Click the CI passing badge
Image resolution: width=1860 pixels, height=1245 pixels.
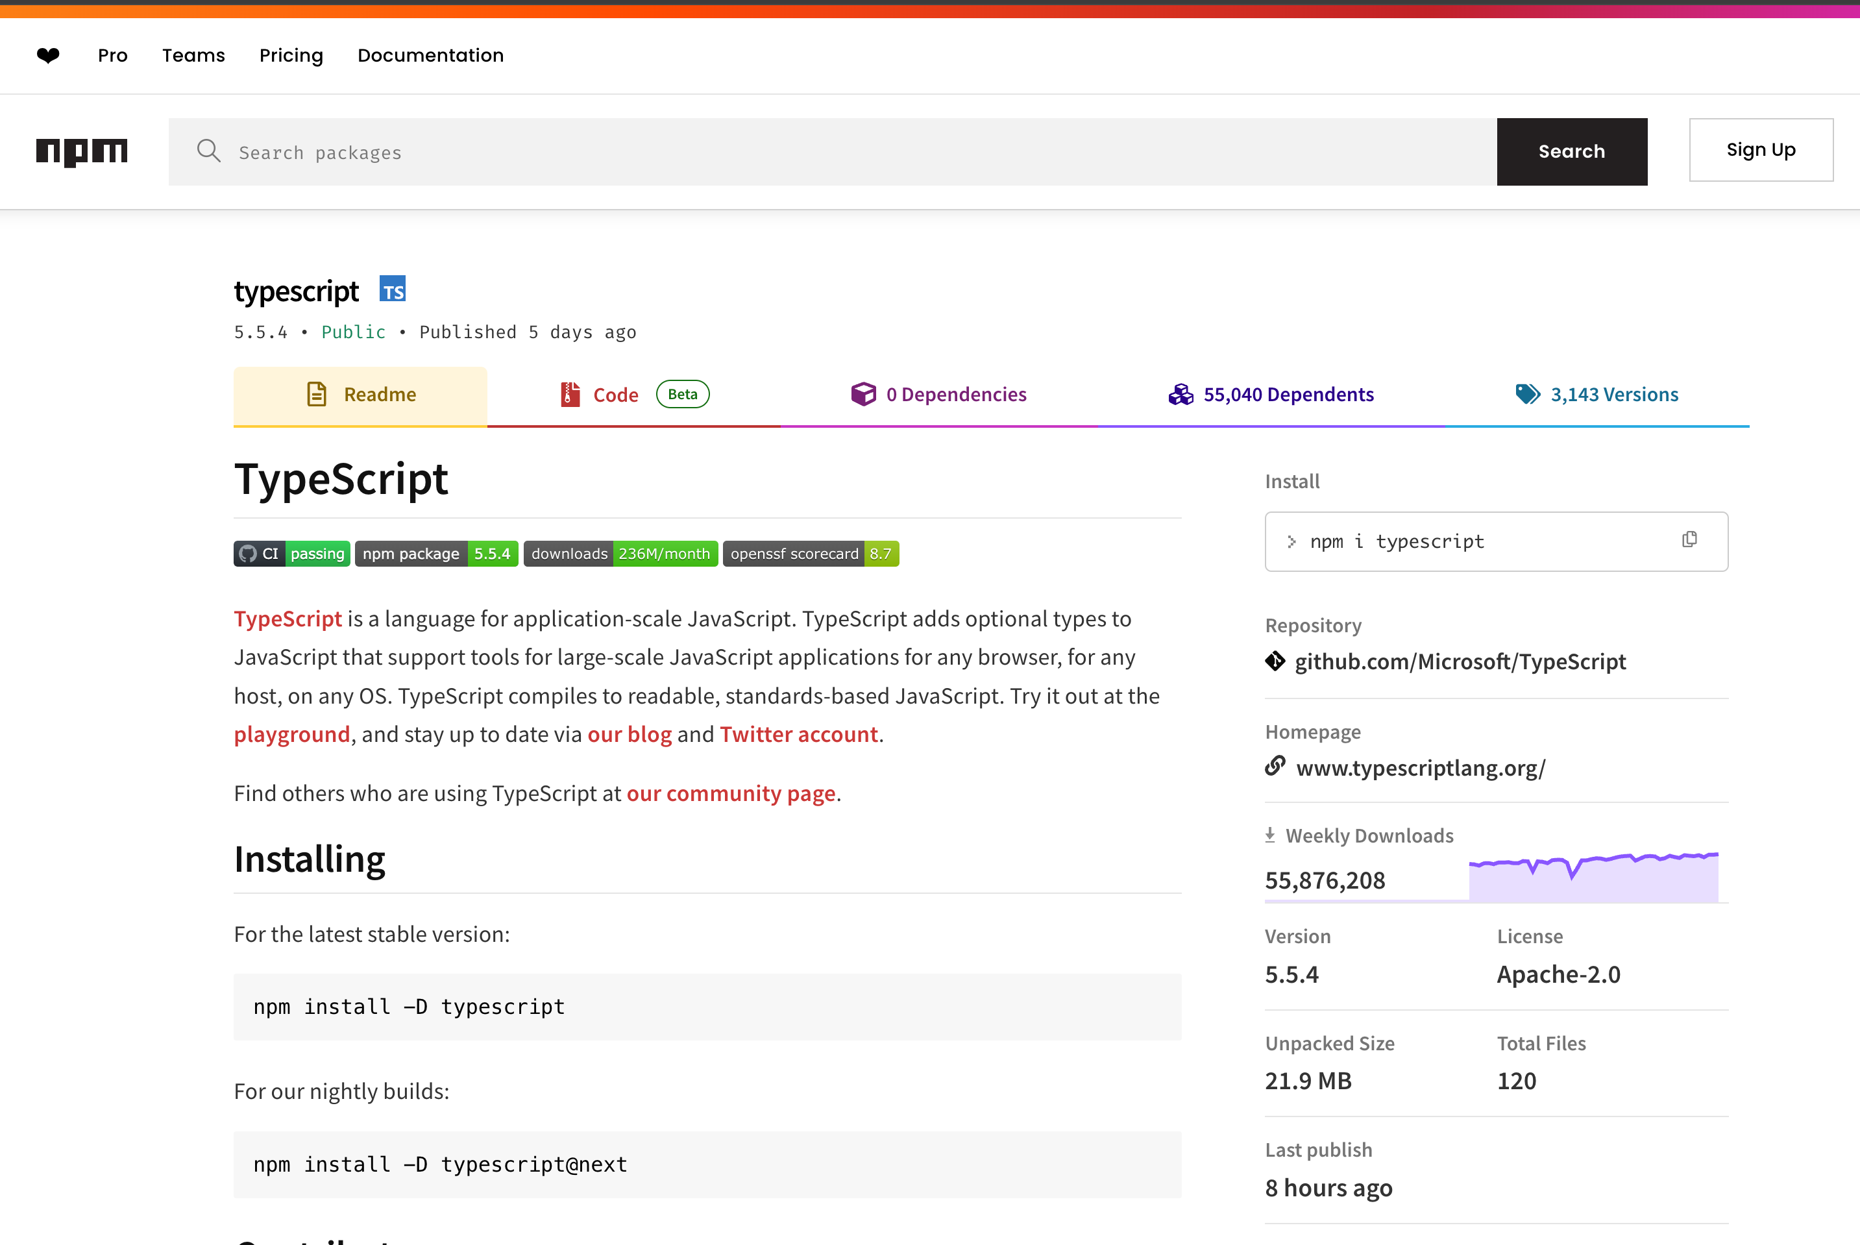click(x=291, y=554)
